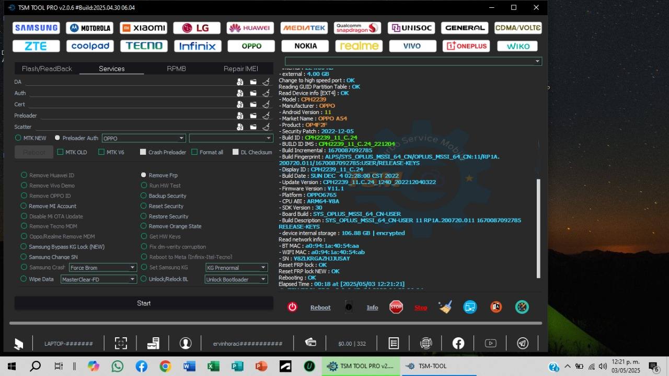Open Microsoft Excel from the taskbar
Viewport: 669px width, 376px height.
point(213,366)
